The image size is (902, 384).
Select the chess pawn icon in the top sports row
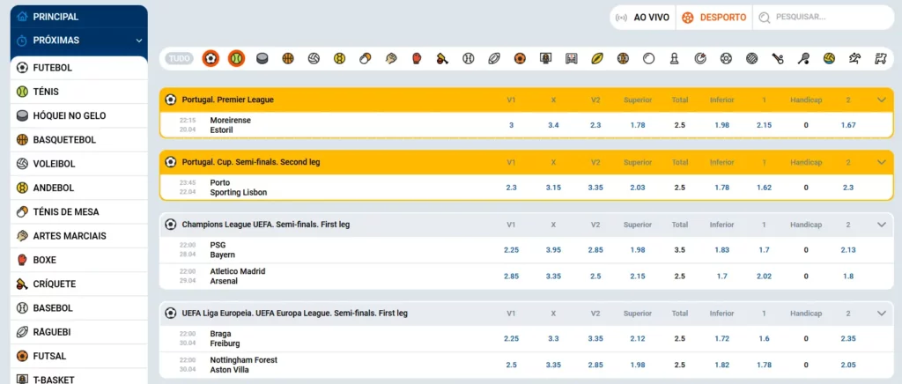675,59
